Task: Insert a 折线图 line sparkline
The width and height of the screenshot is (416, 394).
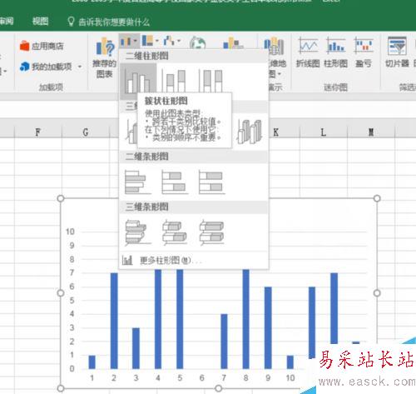Action: [x=308, y=52]
